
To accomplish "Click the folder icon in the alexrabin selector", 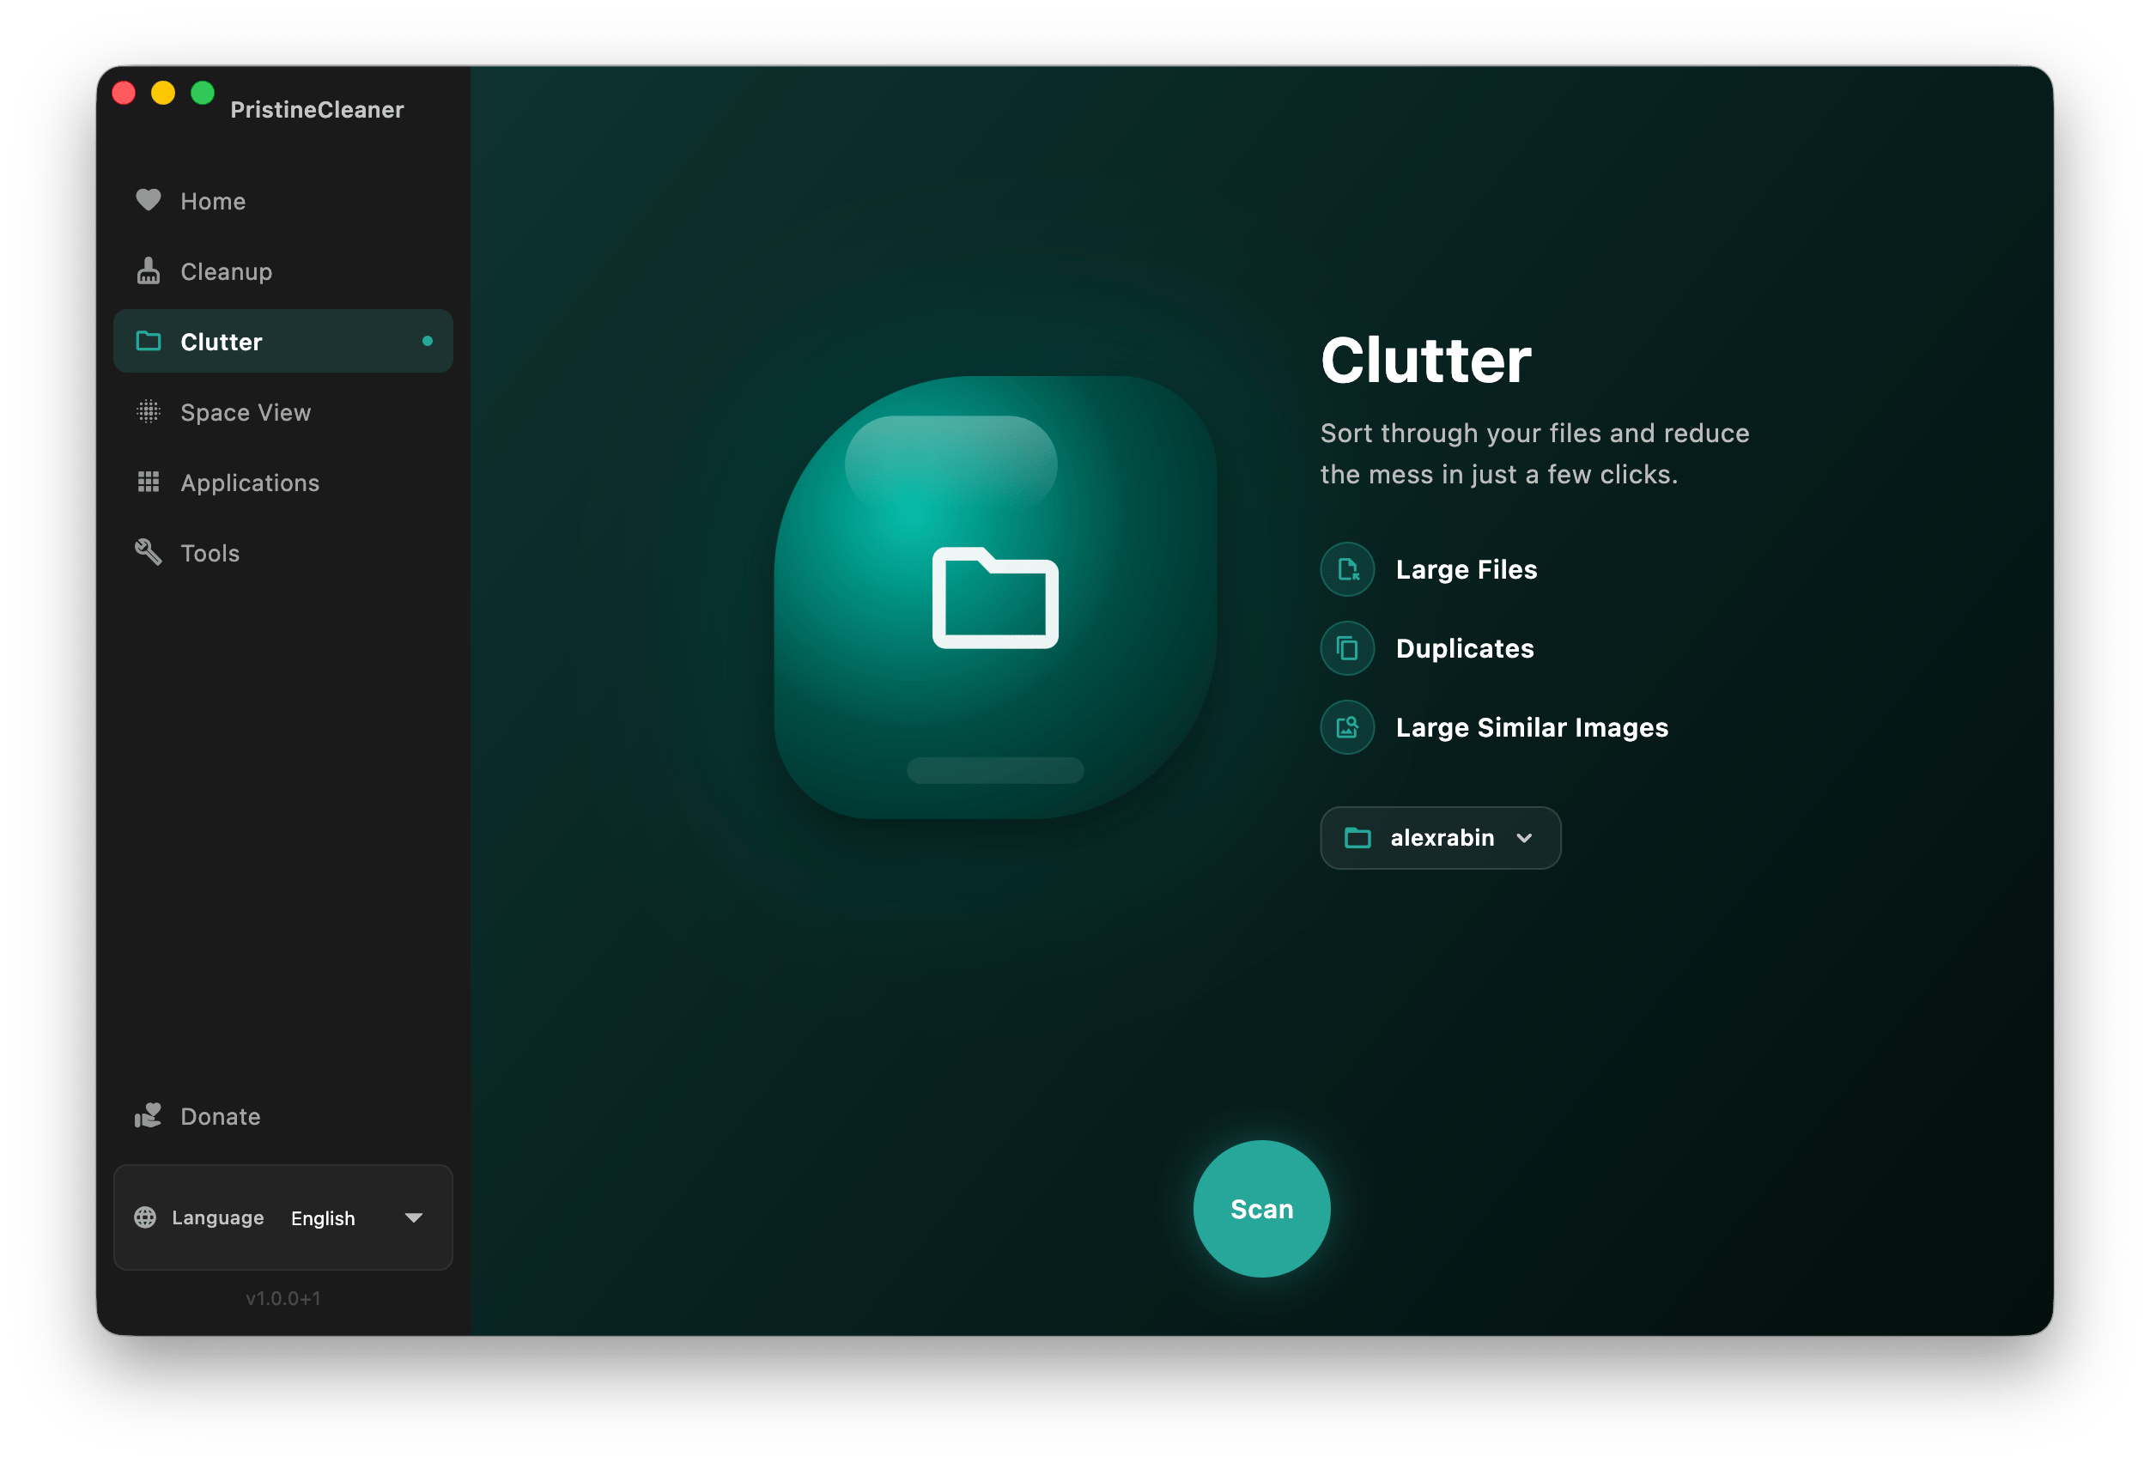I will click(x=1357, y=838).
